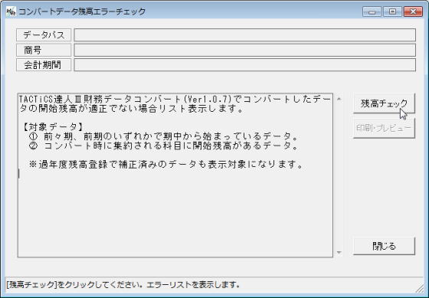Minimize the コンバートデータ残高エラーチェック window
429x298 pixels.
click(372, 11)
